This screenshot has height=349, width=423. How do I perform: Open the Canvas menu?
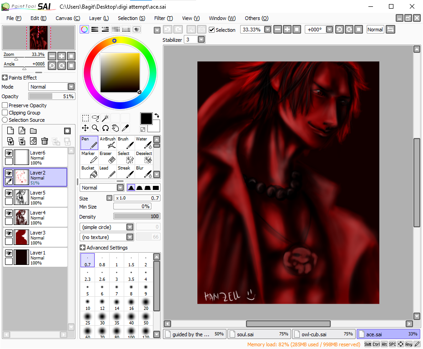click(x=68, y=18)
